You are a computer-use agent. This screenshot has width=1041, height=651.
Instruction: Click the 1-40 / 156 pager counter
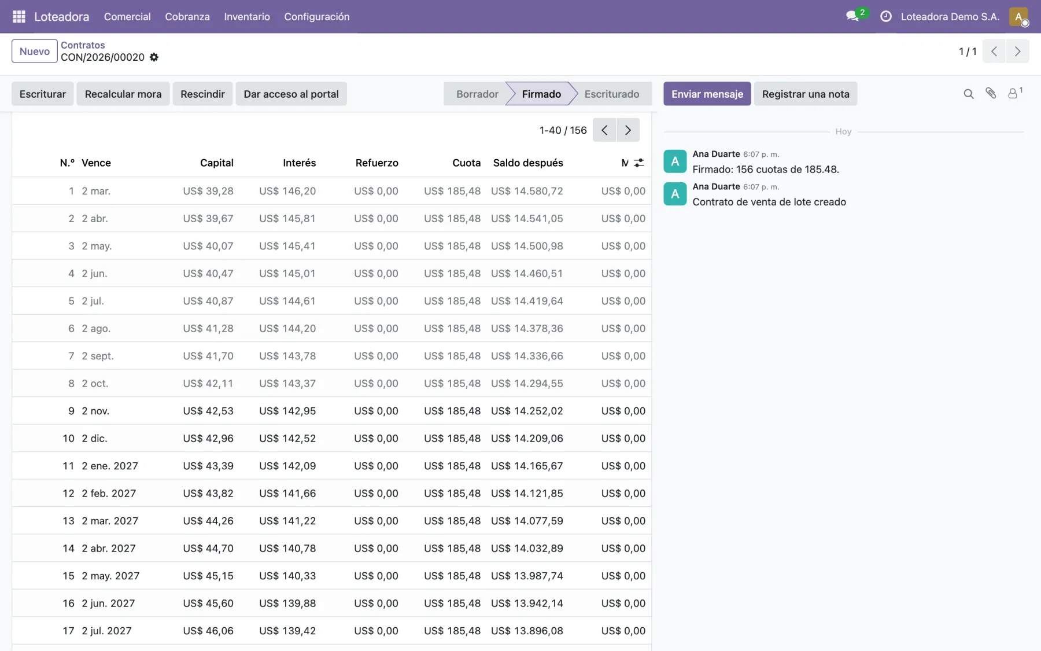pos(563,130)
